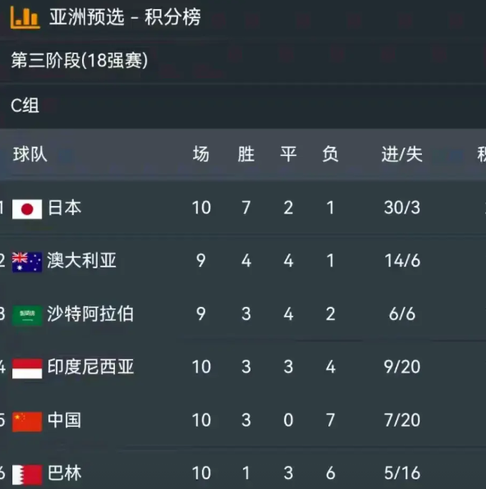Click the 亚洲预选 - 积分榜 title
The image size is (486, 489).
click(x=125, y=17)
